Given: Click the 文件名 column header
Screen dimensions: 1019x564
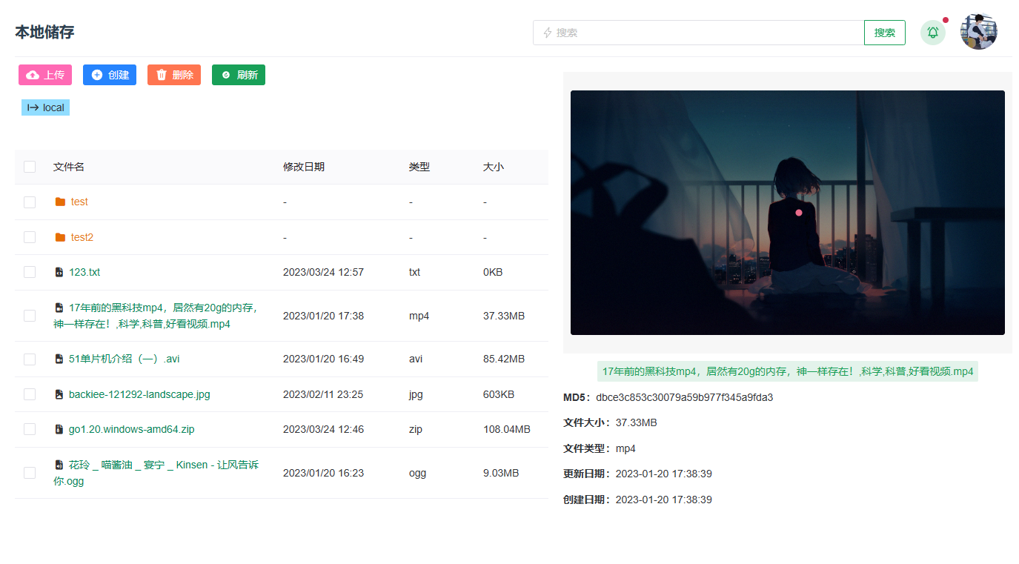Looking at the screenshot, I should tap(69, 167).
